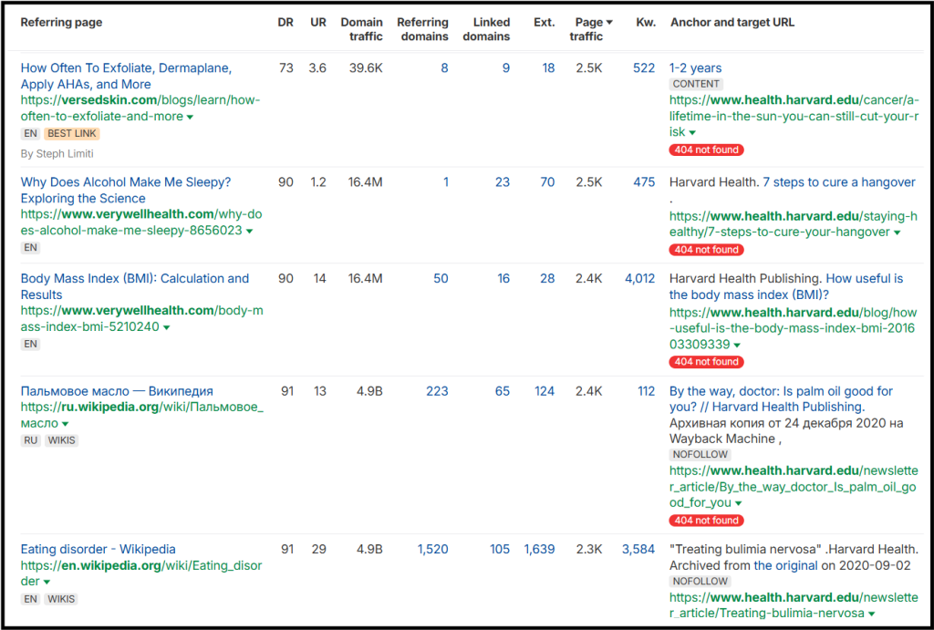Open the "Why Does Alcohol Make Me Sleepy?" article link
The height and width of the screenshot is (630, 934).
128,181
